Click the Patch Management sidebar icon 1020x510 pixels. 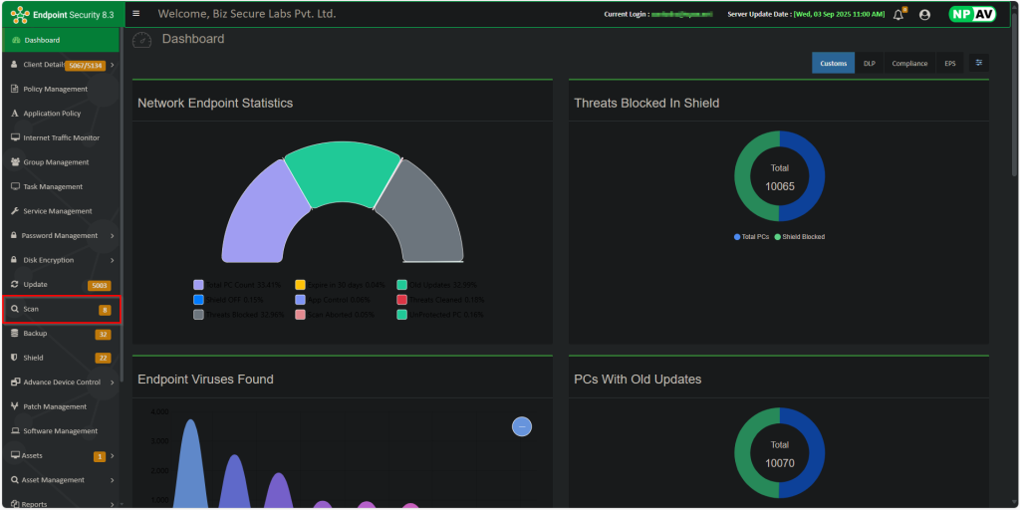coord(14,406)
